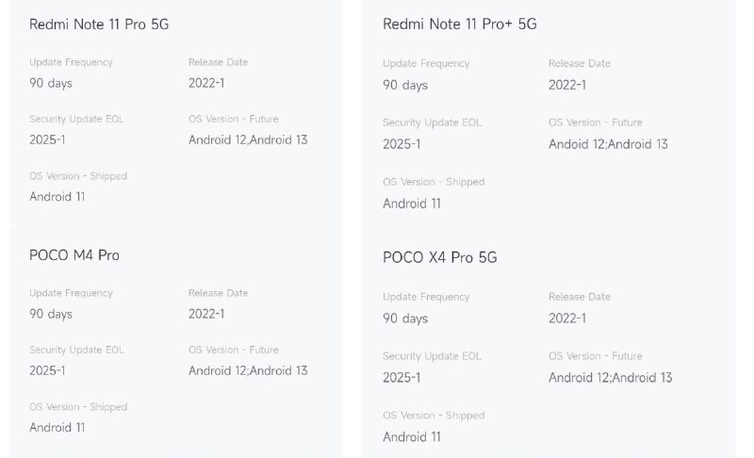Select OS Version - Shipped label in Redmi Note 11 Pro 5G
Viewport: 754px width, 458px height.
point(78,176)
